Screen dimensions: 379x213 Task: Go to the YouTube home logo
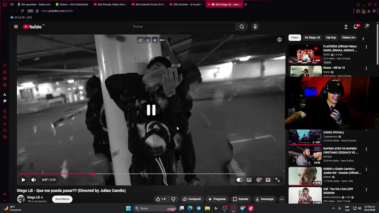pyautogui.click(x=33, y=27)
